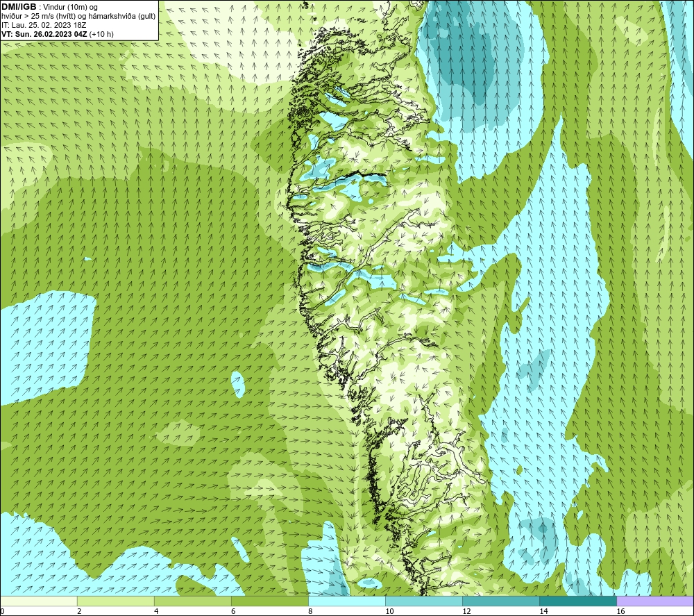This screenshot has height=616, width=694.
Task: Click the dark green 6–8 m/s color bar segment
Action: (270, 601)
